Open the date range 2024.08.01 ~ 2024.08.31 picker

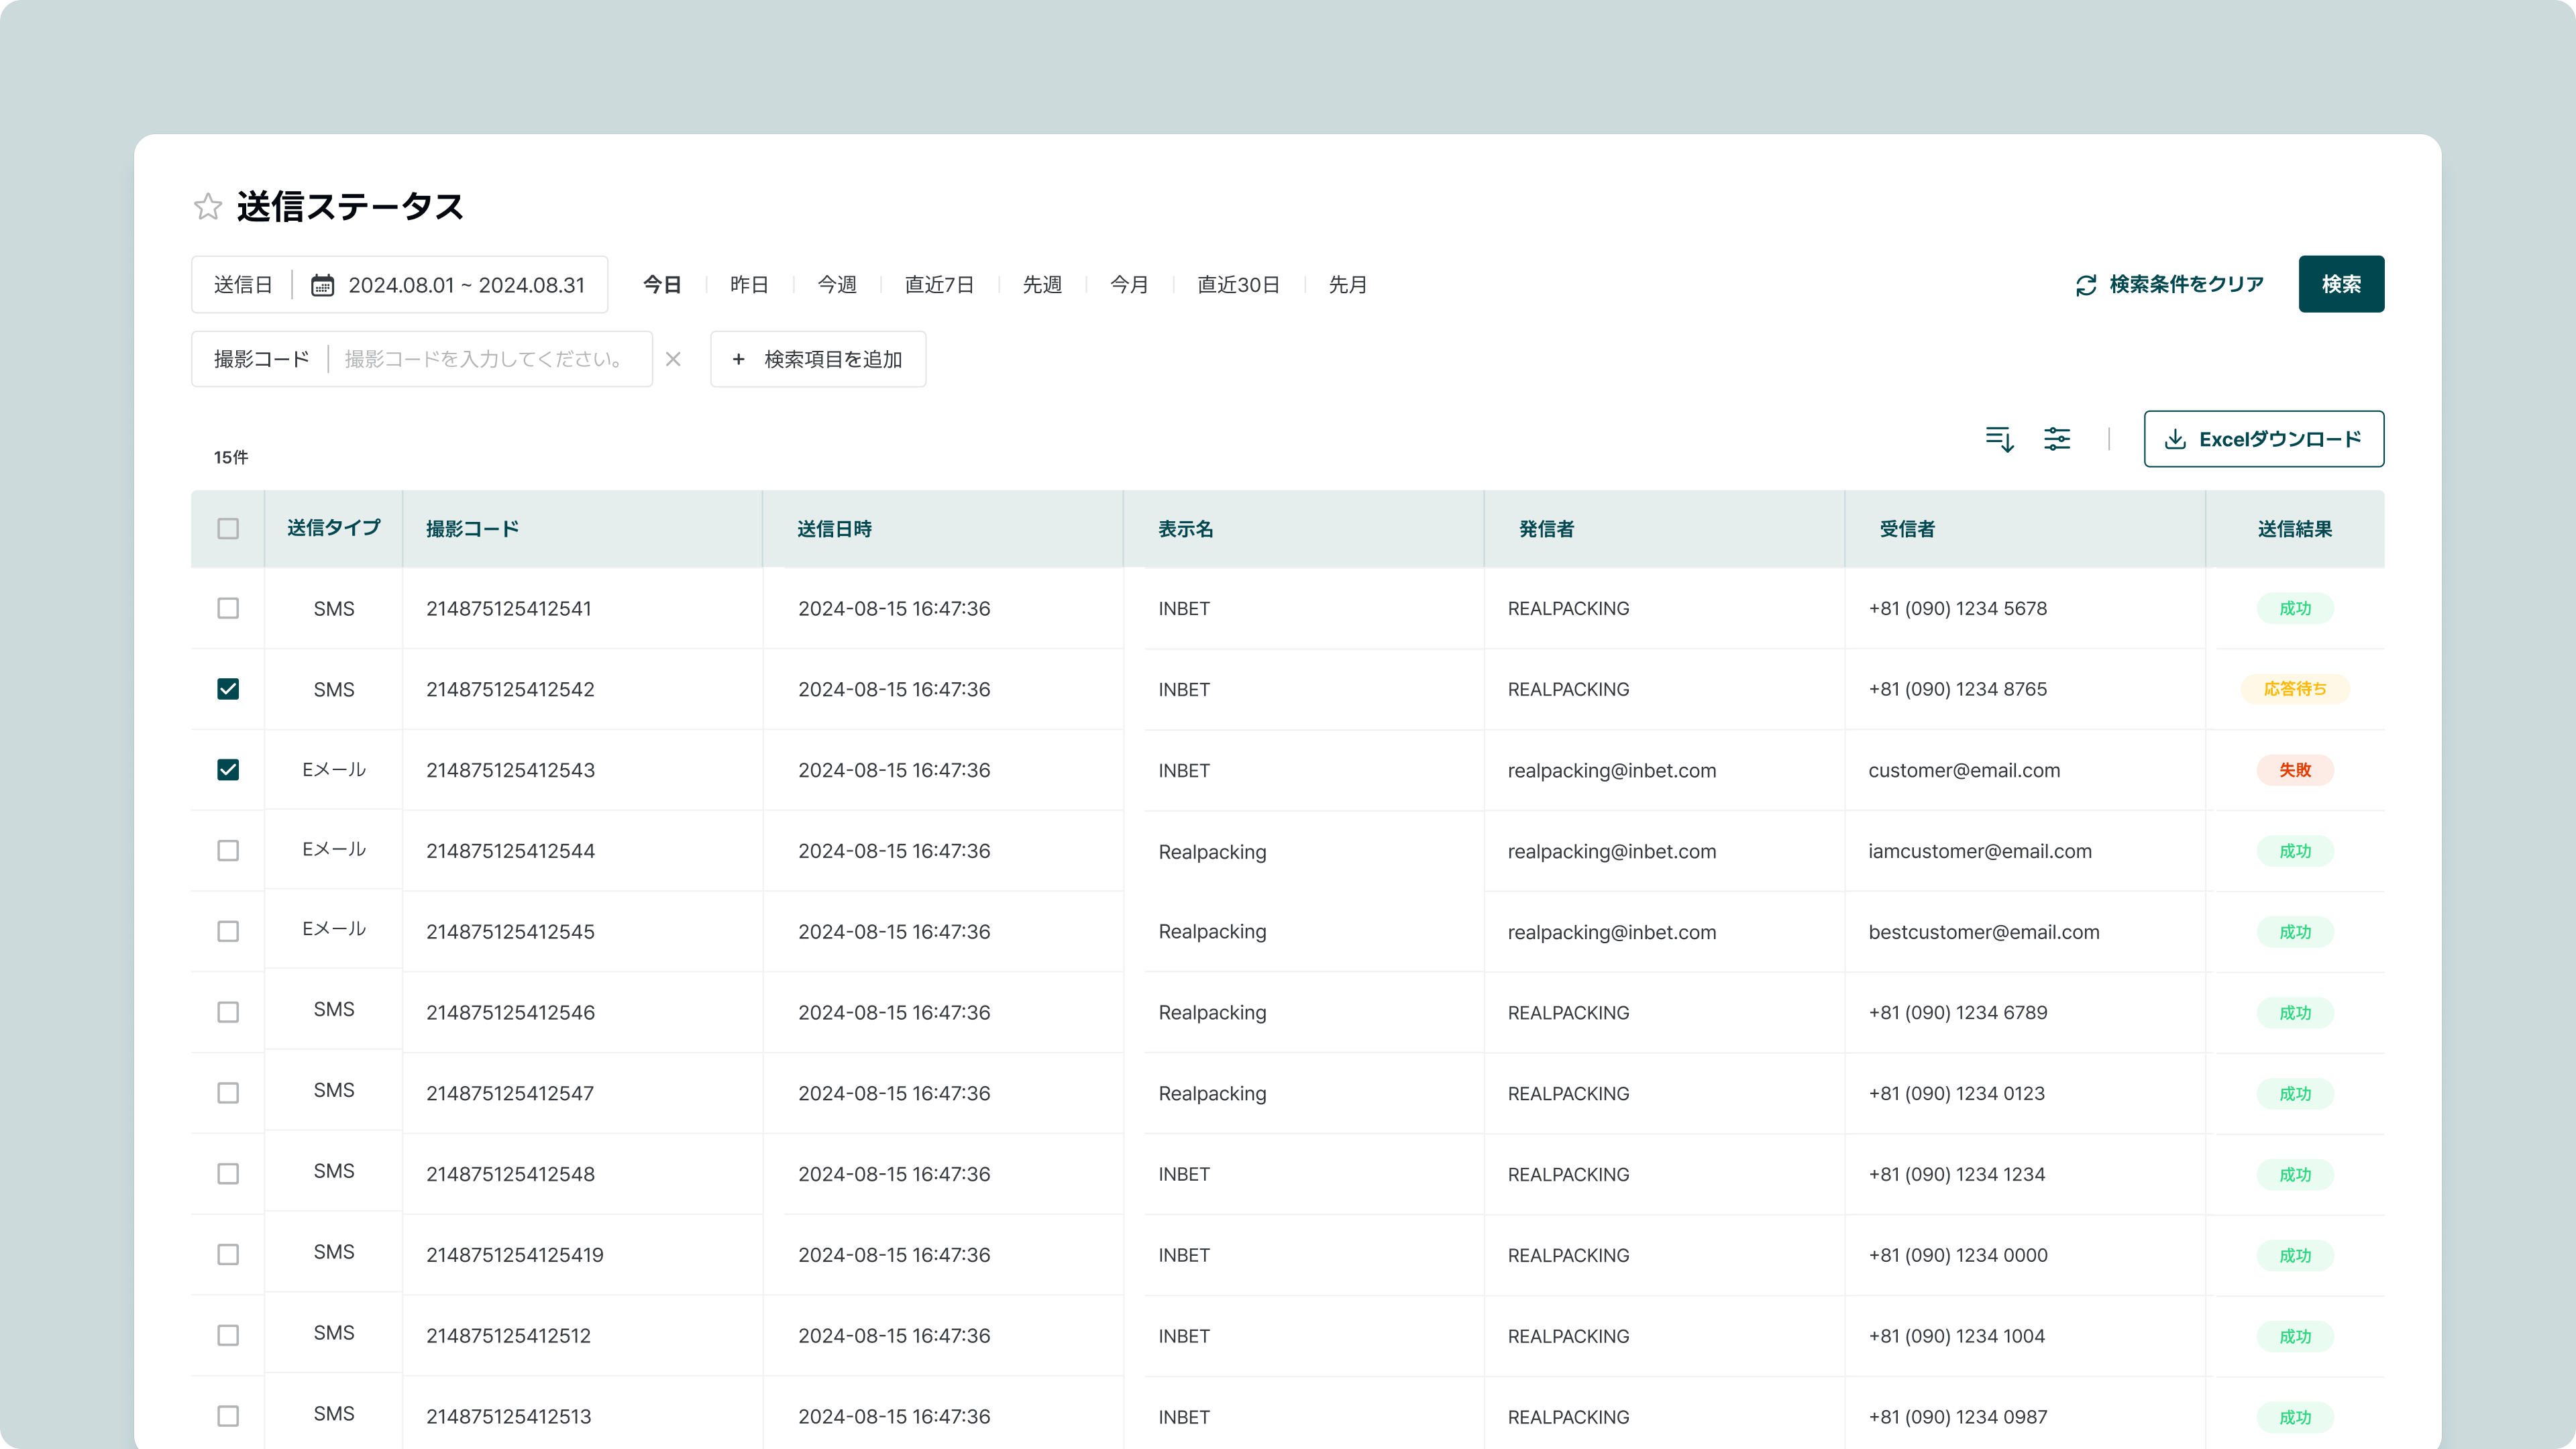[x=466, y=285]
